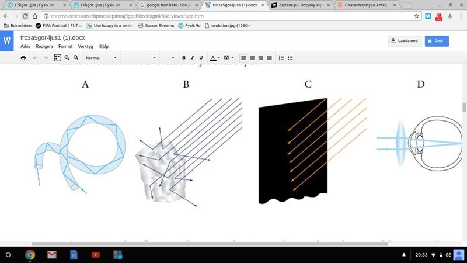Click the Ladda ned button
This screenshot has width=467, height=263.
click(405, 41)
